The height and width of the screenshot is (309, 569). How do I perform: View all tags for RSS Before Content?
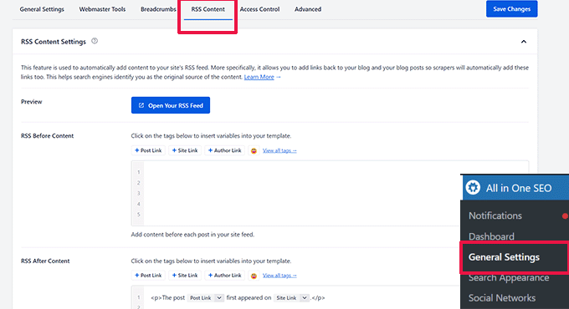279,150
